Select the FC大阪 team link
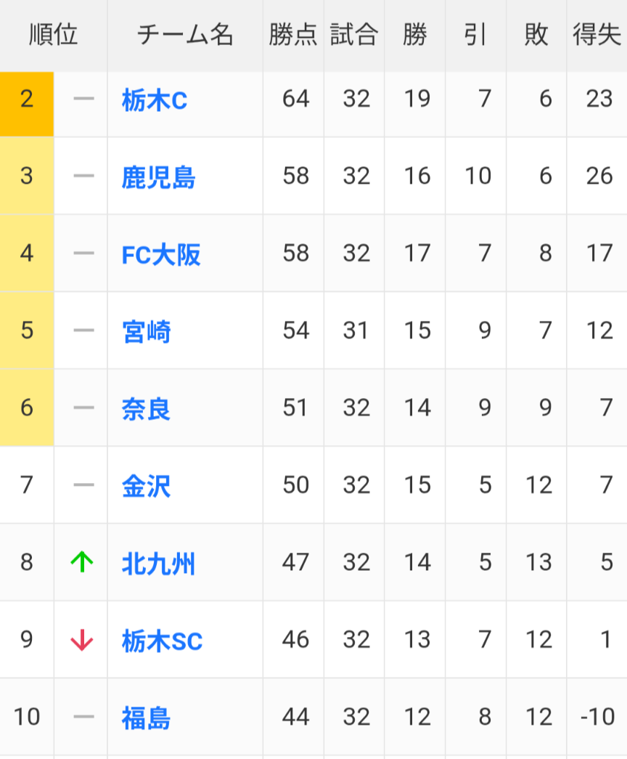Viewport: 627px width, 759px height. (x=161, y=255)
